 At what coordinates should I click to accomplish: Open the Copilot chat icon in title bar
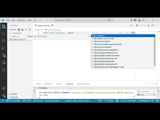109,20
